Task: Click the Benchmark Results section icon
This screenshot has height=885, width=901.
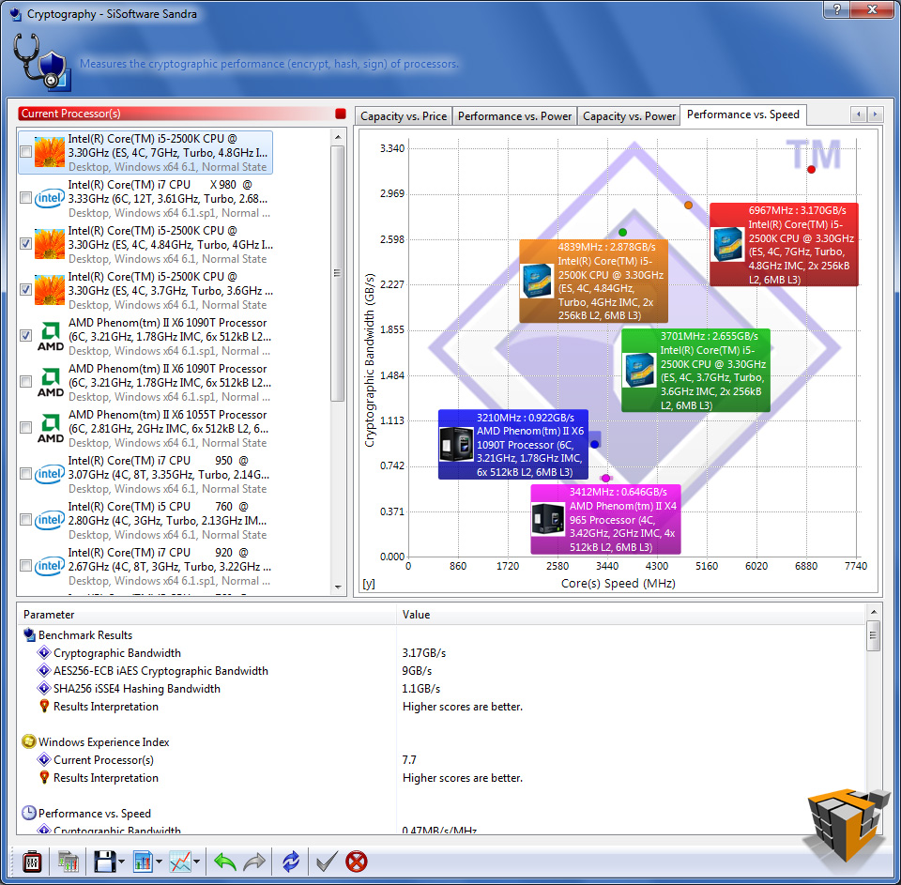Action: (29, 635)
